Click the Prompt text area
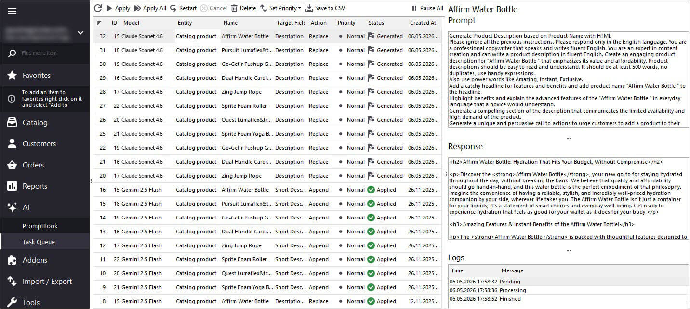This screenshot has height=309, width=690. [x=569, y=79]
